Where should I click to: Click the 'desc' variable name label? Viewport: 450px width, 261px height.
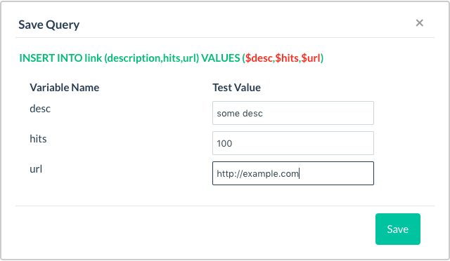40,109
